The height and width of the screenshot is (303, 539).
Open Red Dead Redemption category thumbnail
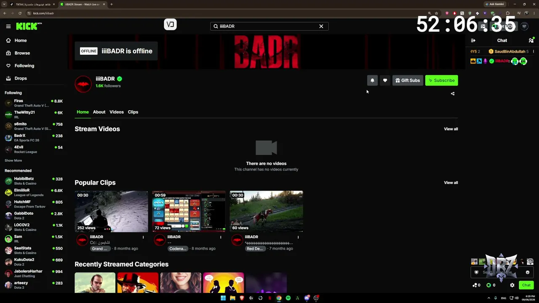[138, 283]
